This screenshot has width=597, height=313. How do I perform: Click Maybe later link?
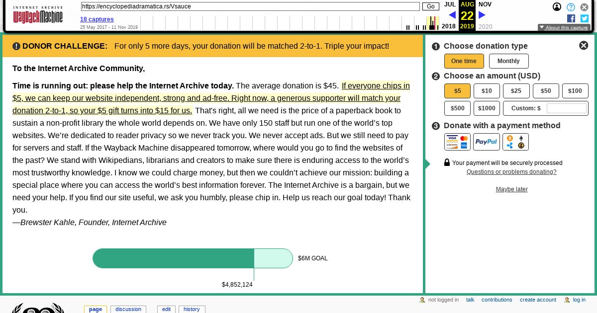click(511, 189)
